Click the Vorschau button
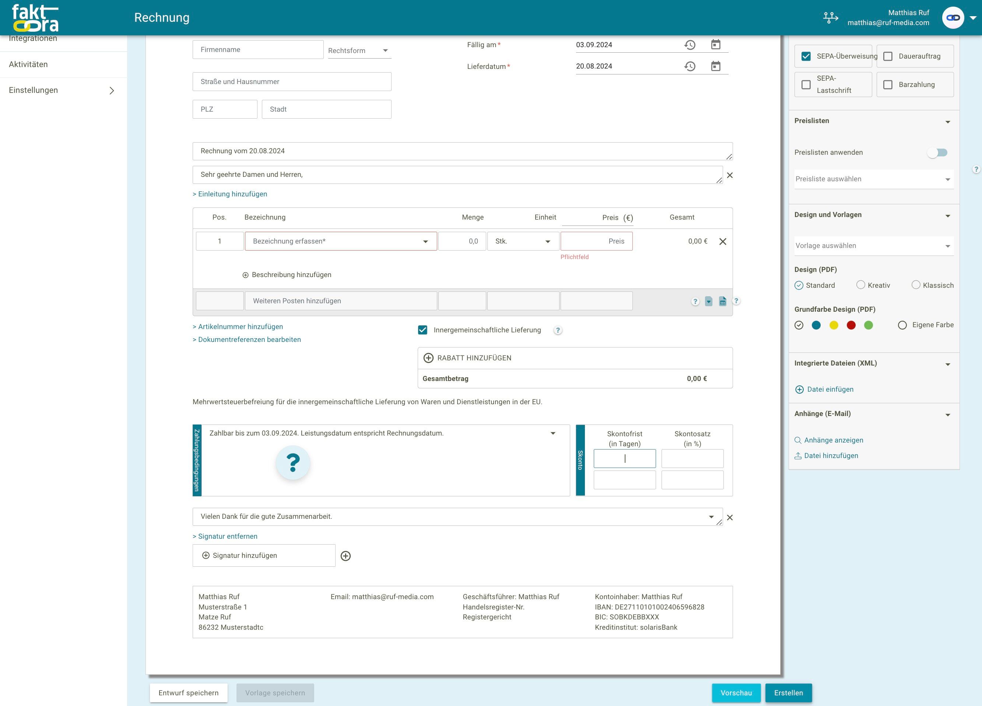 pos(736,693)
